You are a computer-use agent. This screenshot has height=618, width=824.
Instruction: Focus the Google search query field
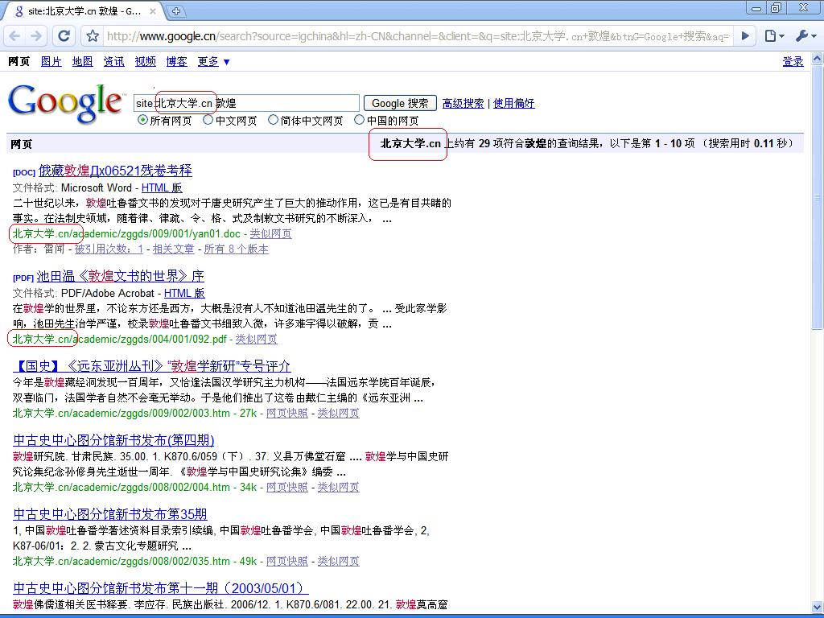tap(246, 103)
